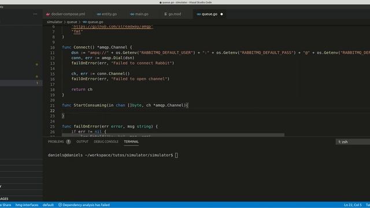Click the hmg-interfaces status bar item
Screen dimensions: 370x208
point(27,205)
